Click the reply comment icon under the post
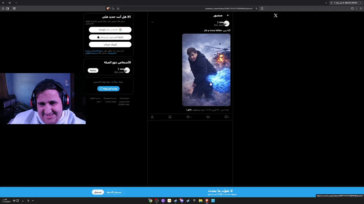The image size is (364, 204). [x=226, y=117]
